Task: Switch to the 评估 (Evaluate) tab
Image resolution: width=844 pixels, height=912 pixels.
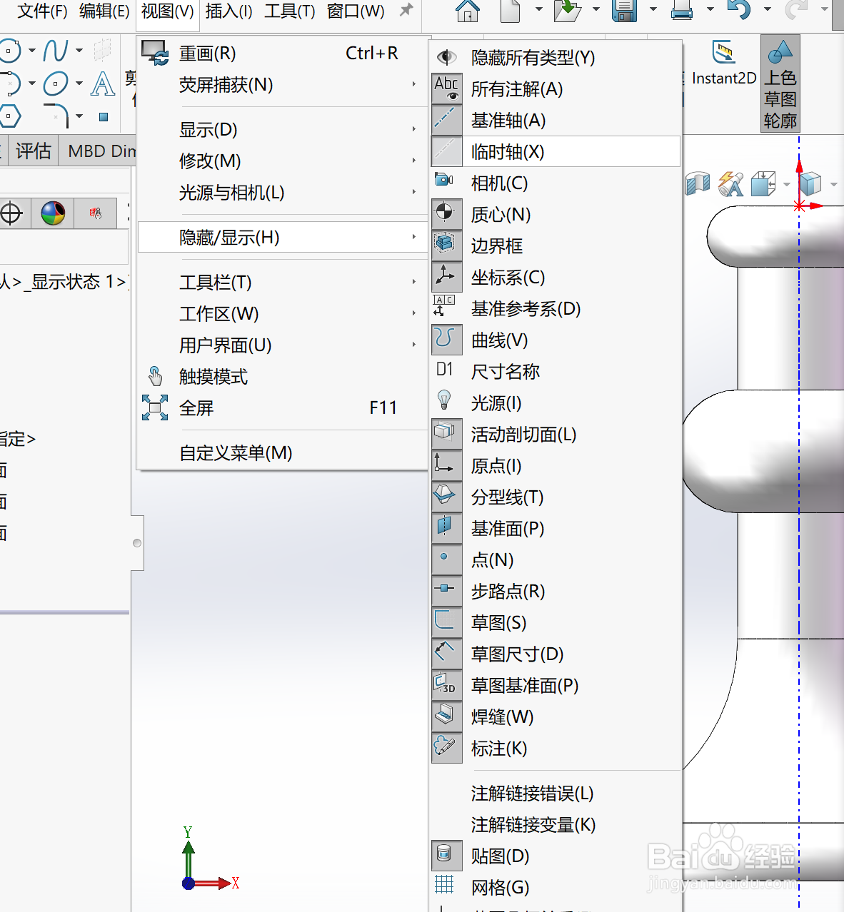Action: coord(32,151)
